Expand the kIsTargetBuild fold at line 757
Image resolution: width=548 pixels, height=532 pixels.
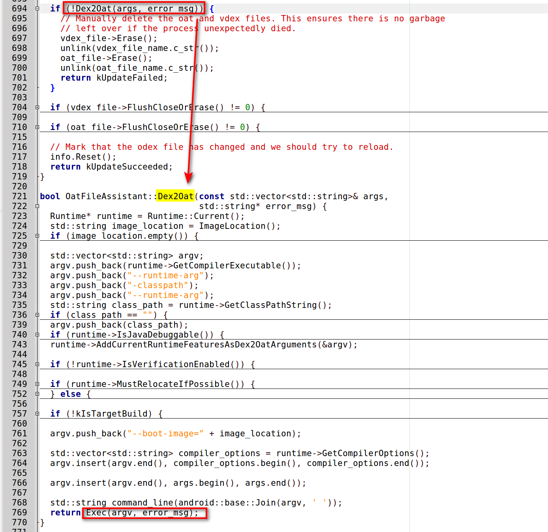point(38,414)
